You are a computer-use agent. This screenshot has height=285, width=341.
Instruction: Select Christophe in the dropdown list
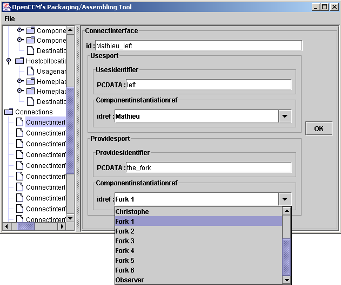pyautogui.click(x=198, y=211)
